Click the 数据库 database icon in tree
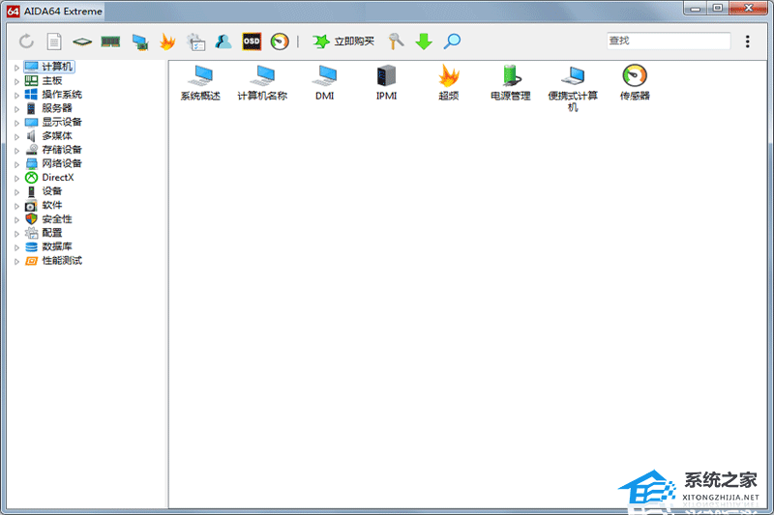 [31, 246]
